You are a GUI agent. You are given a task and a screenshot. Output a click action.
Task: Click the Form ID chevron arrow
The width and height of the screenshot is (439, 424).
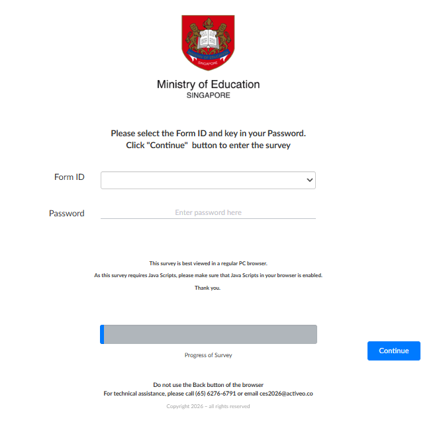tap(309, 180)
